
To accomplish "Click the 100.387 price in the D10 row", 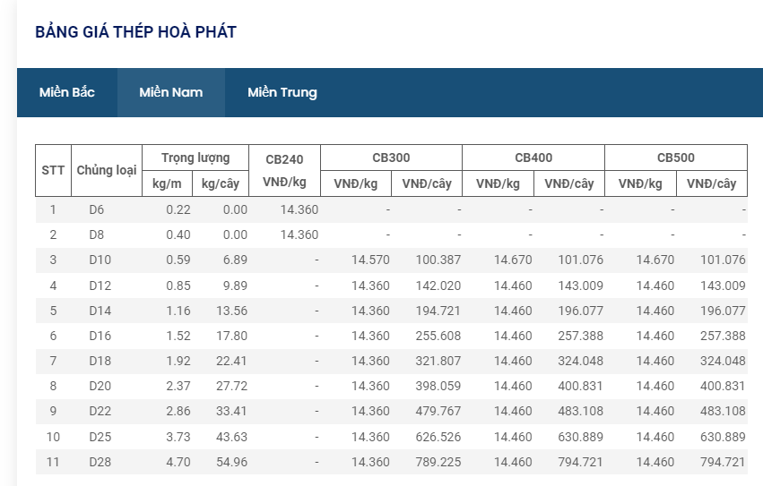I will (438, 260).
